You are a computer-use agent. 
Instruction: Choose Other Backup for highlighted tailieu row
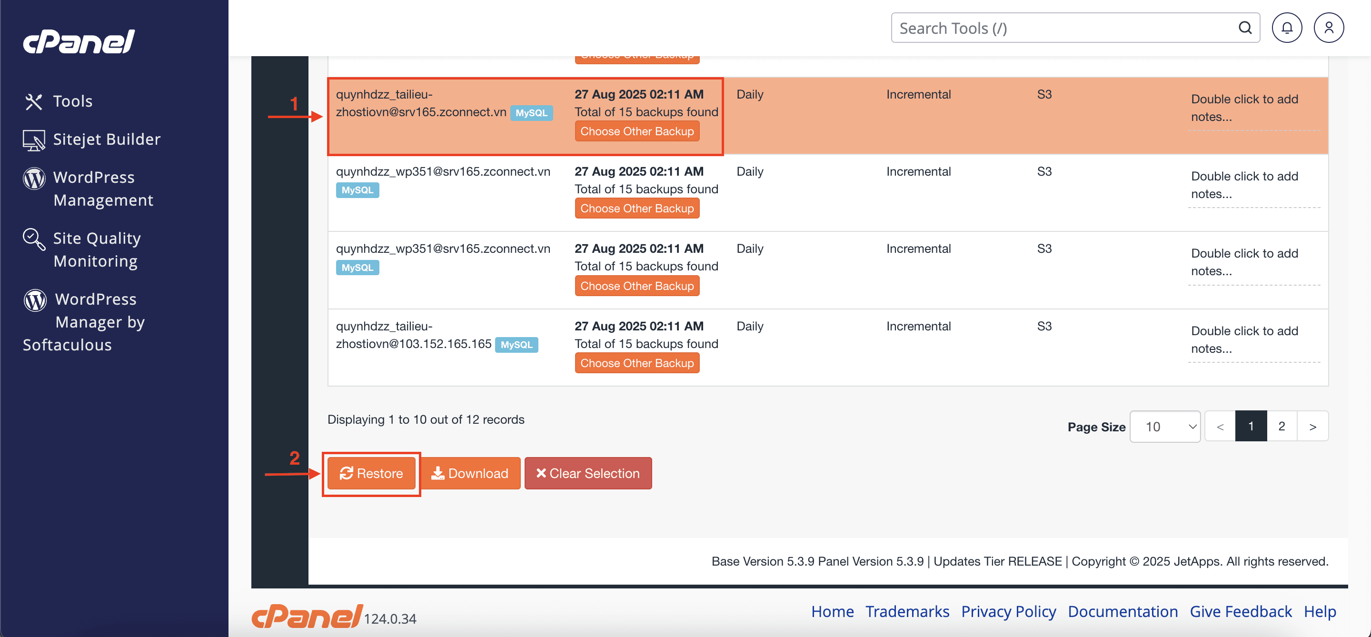[636, 131]
